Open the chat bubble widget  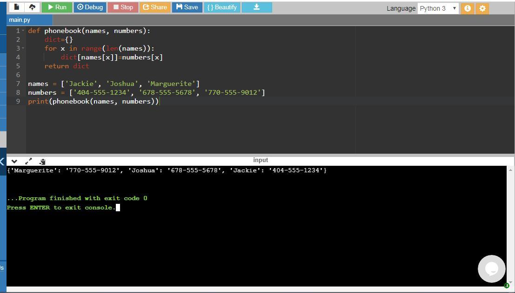491,269
